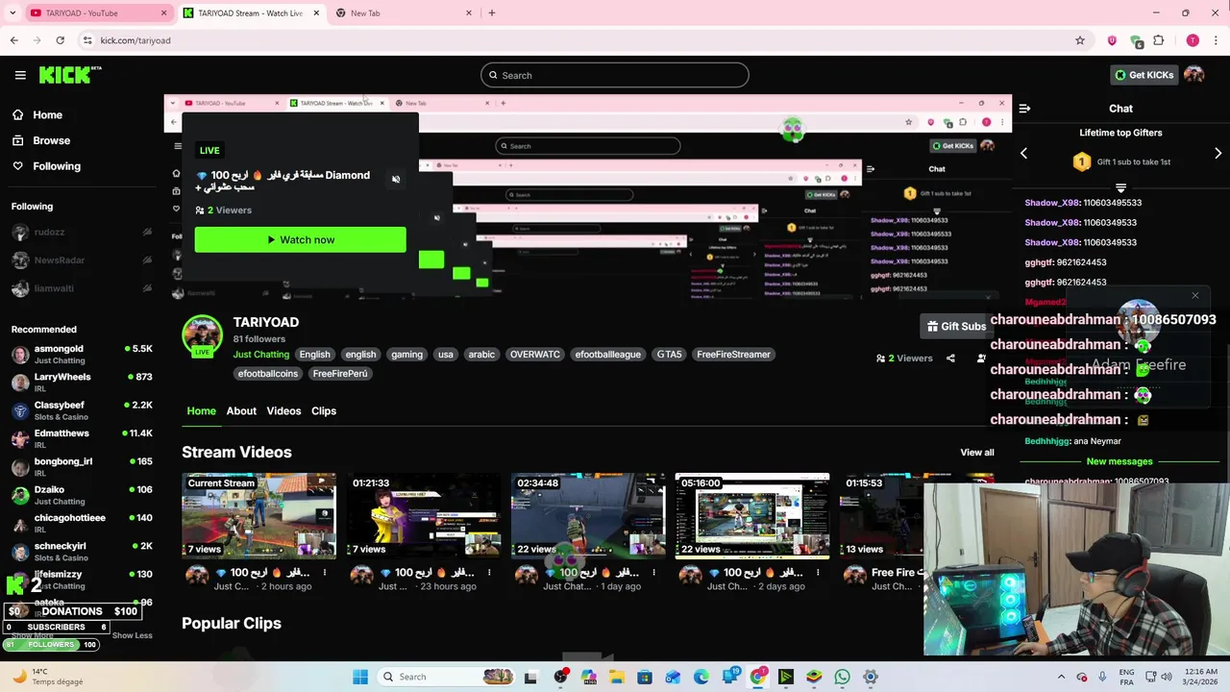
Task: Open WhatsApp from the taskbar
Action: [x=842, y=677]
